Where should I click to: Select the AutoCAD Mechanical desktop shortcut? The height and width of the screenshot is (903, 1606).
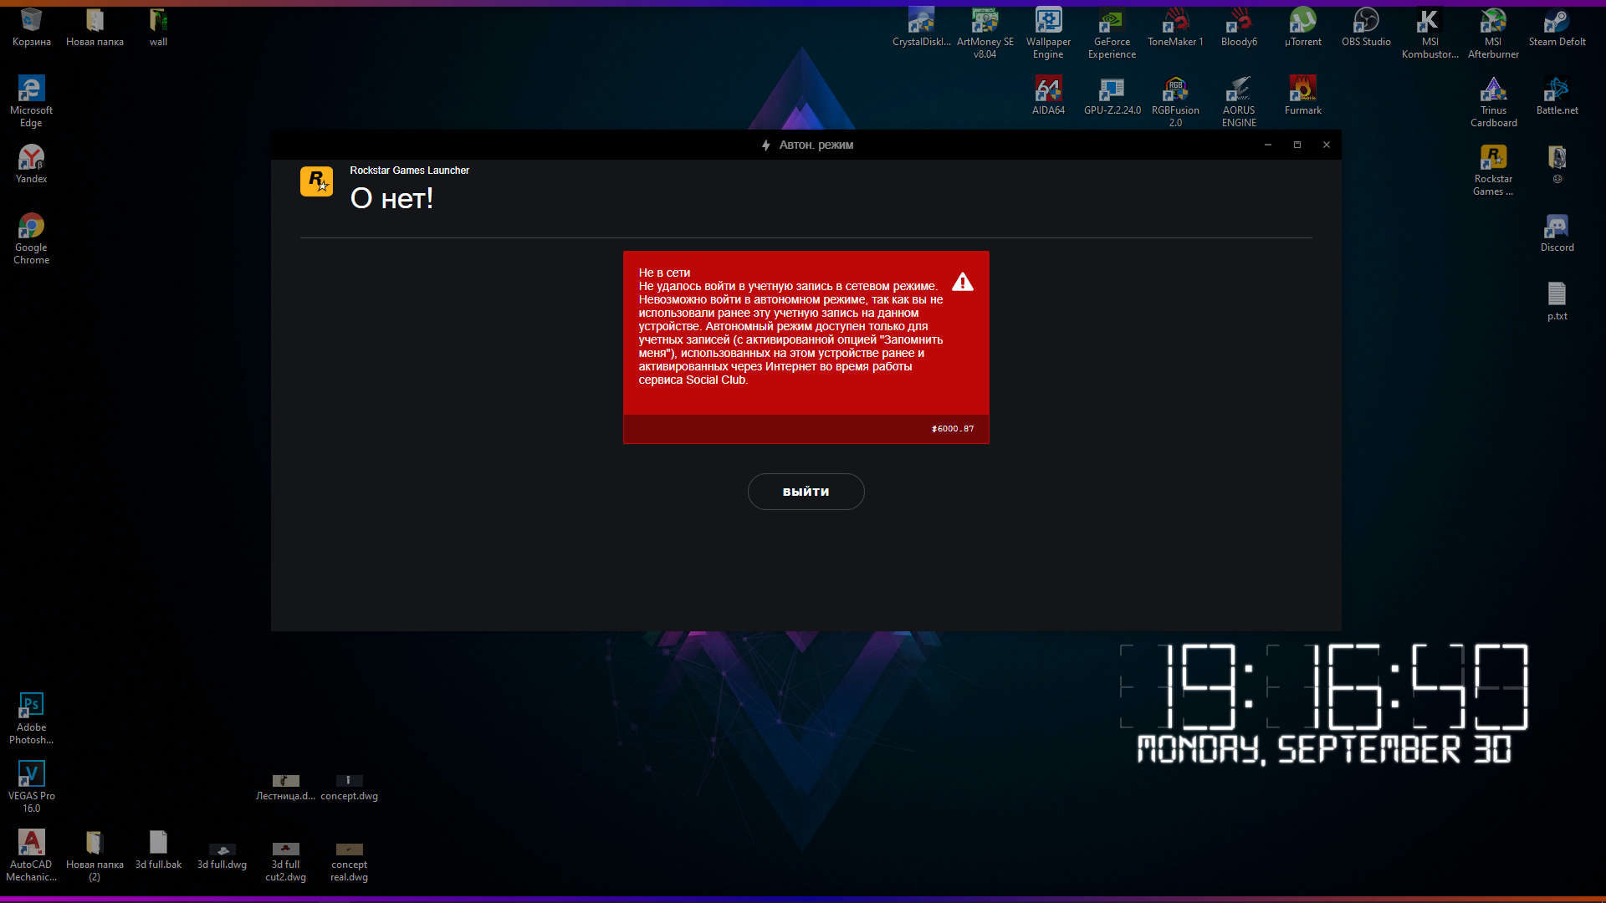(31, 855)
